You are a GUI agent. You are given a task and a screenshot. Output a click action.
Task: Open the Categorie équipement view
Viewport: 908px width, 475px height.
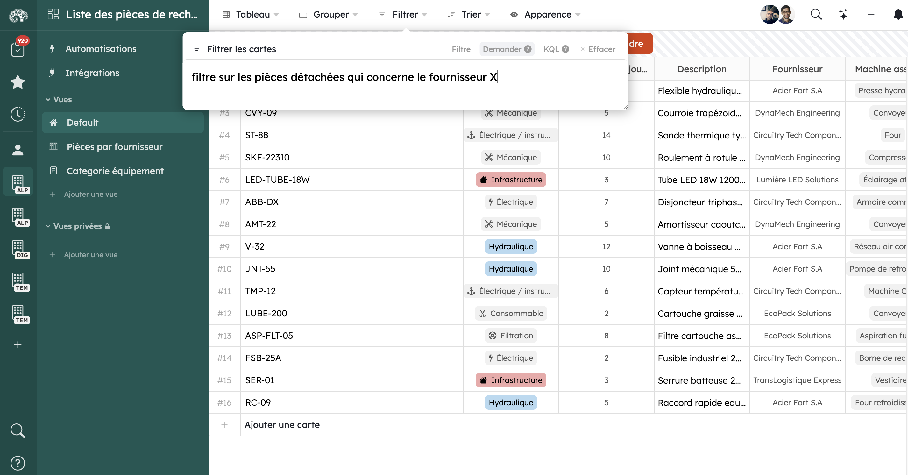click(x=115, y=171)
